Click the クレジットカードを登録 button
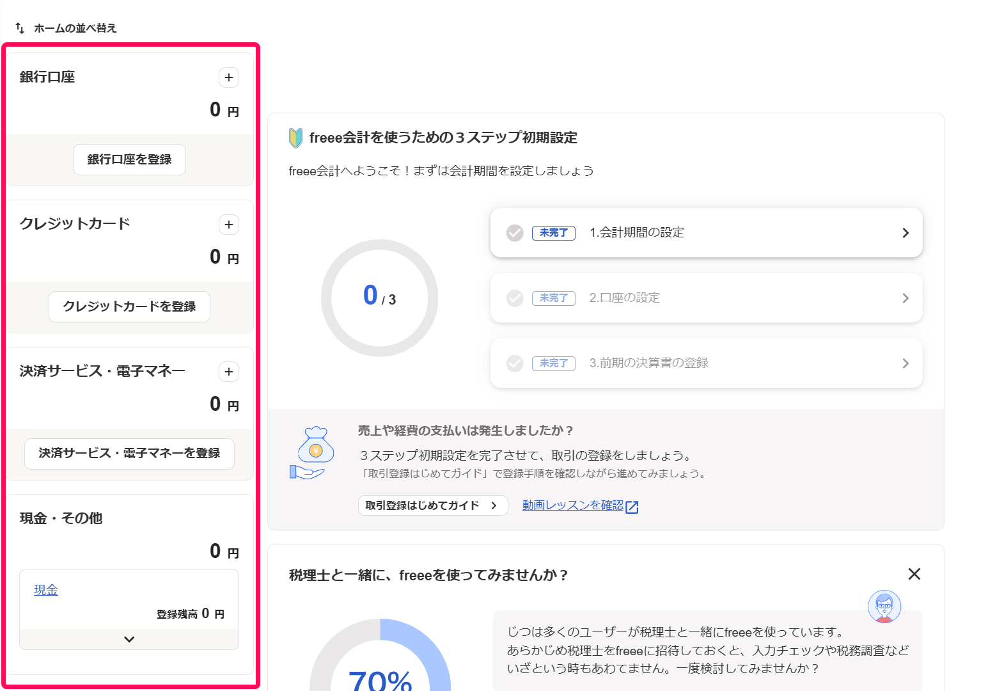This screenshot has width=995, height=691. pos(129,306)
